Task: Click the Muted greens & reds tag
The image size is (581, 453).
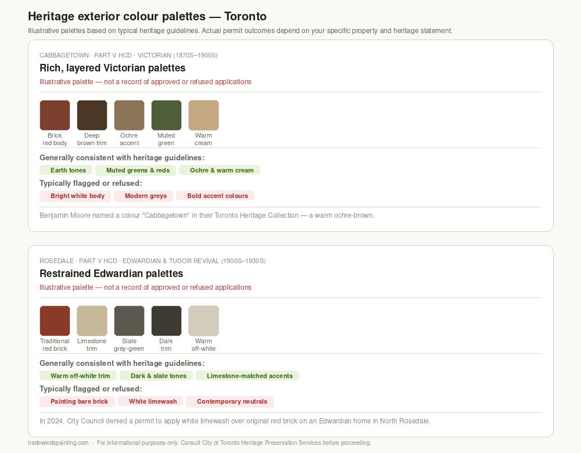Action: (x=135, y=170)
